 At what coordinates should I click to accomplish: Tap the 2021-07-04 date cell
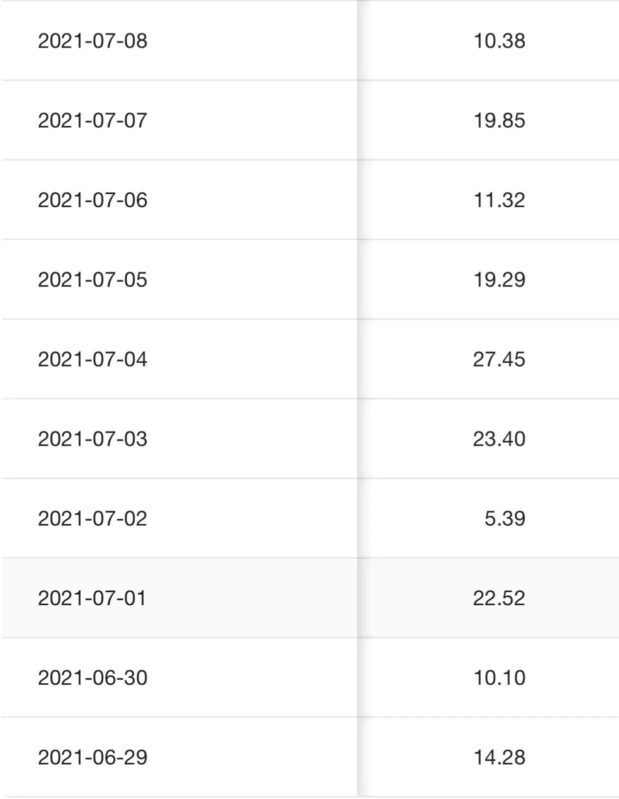pyautogui.click(x=93, y=359)
